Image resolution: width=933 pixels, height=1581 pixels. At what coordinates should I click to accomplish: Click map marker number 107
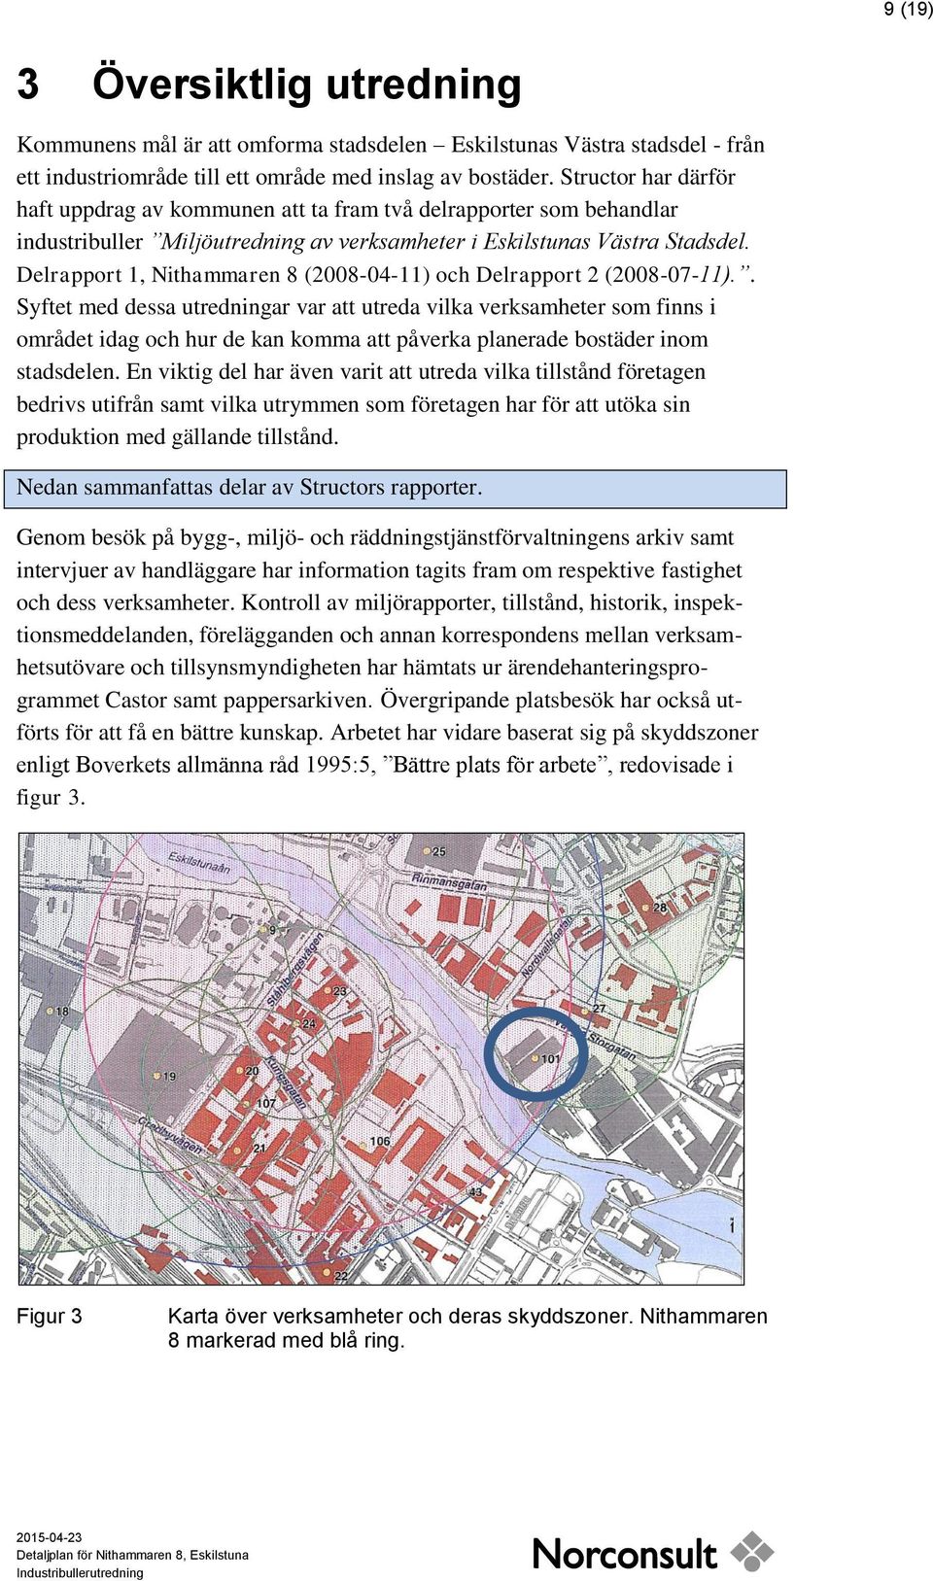pyautogui.click(x=266, y=1103)
